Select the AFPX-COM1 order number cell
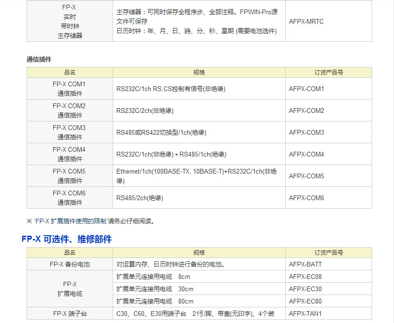The width and height of the screenshot is (394, 323). click(x=307, y=88)
